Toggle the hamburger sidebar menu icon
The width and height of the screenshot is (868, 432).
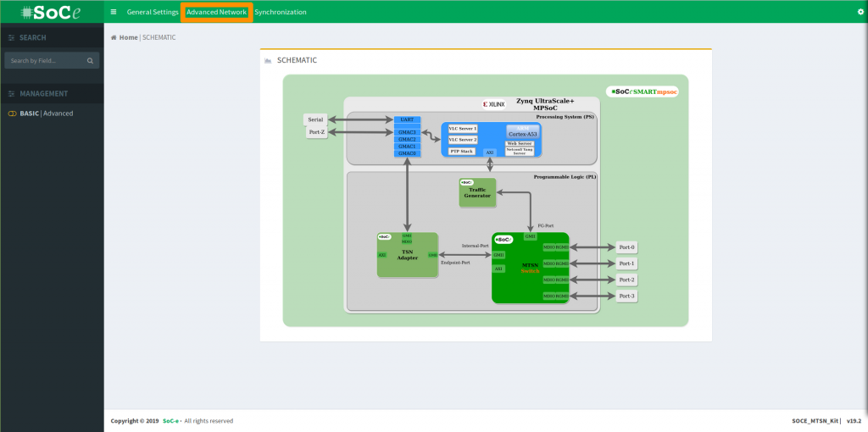(x=114, y=12)
